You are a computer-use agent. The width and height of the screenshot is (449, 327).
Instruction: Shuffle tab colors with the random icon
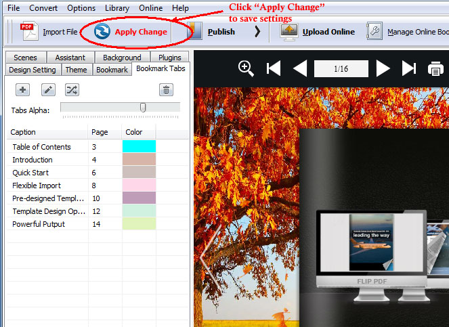point(72,90)
